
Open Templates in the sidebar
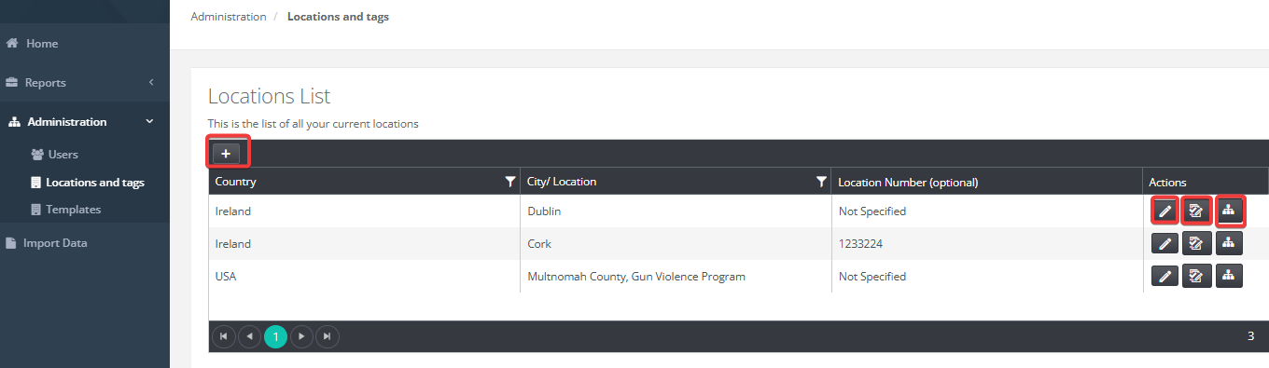point(73,210)
